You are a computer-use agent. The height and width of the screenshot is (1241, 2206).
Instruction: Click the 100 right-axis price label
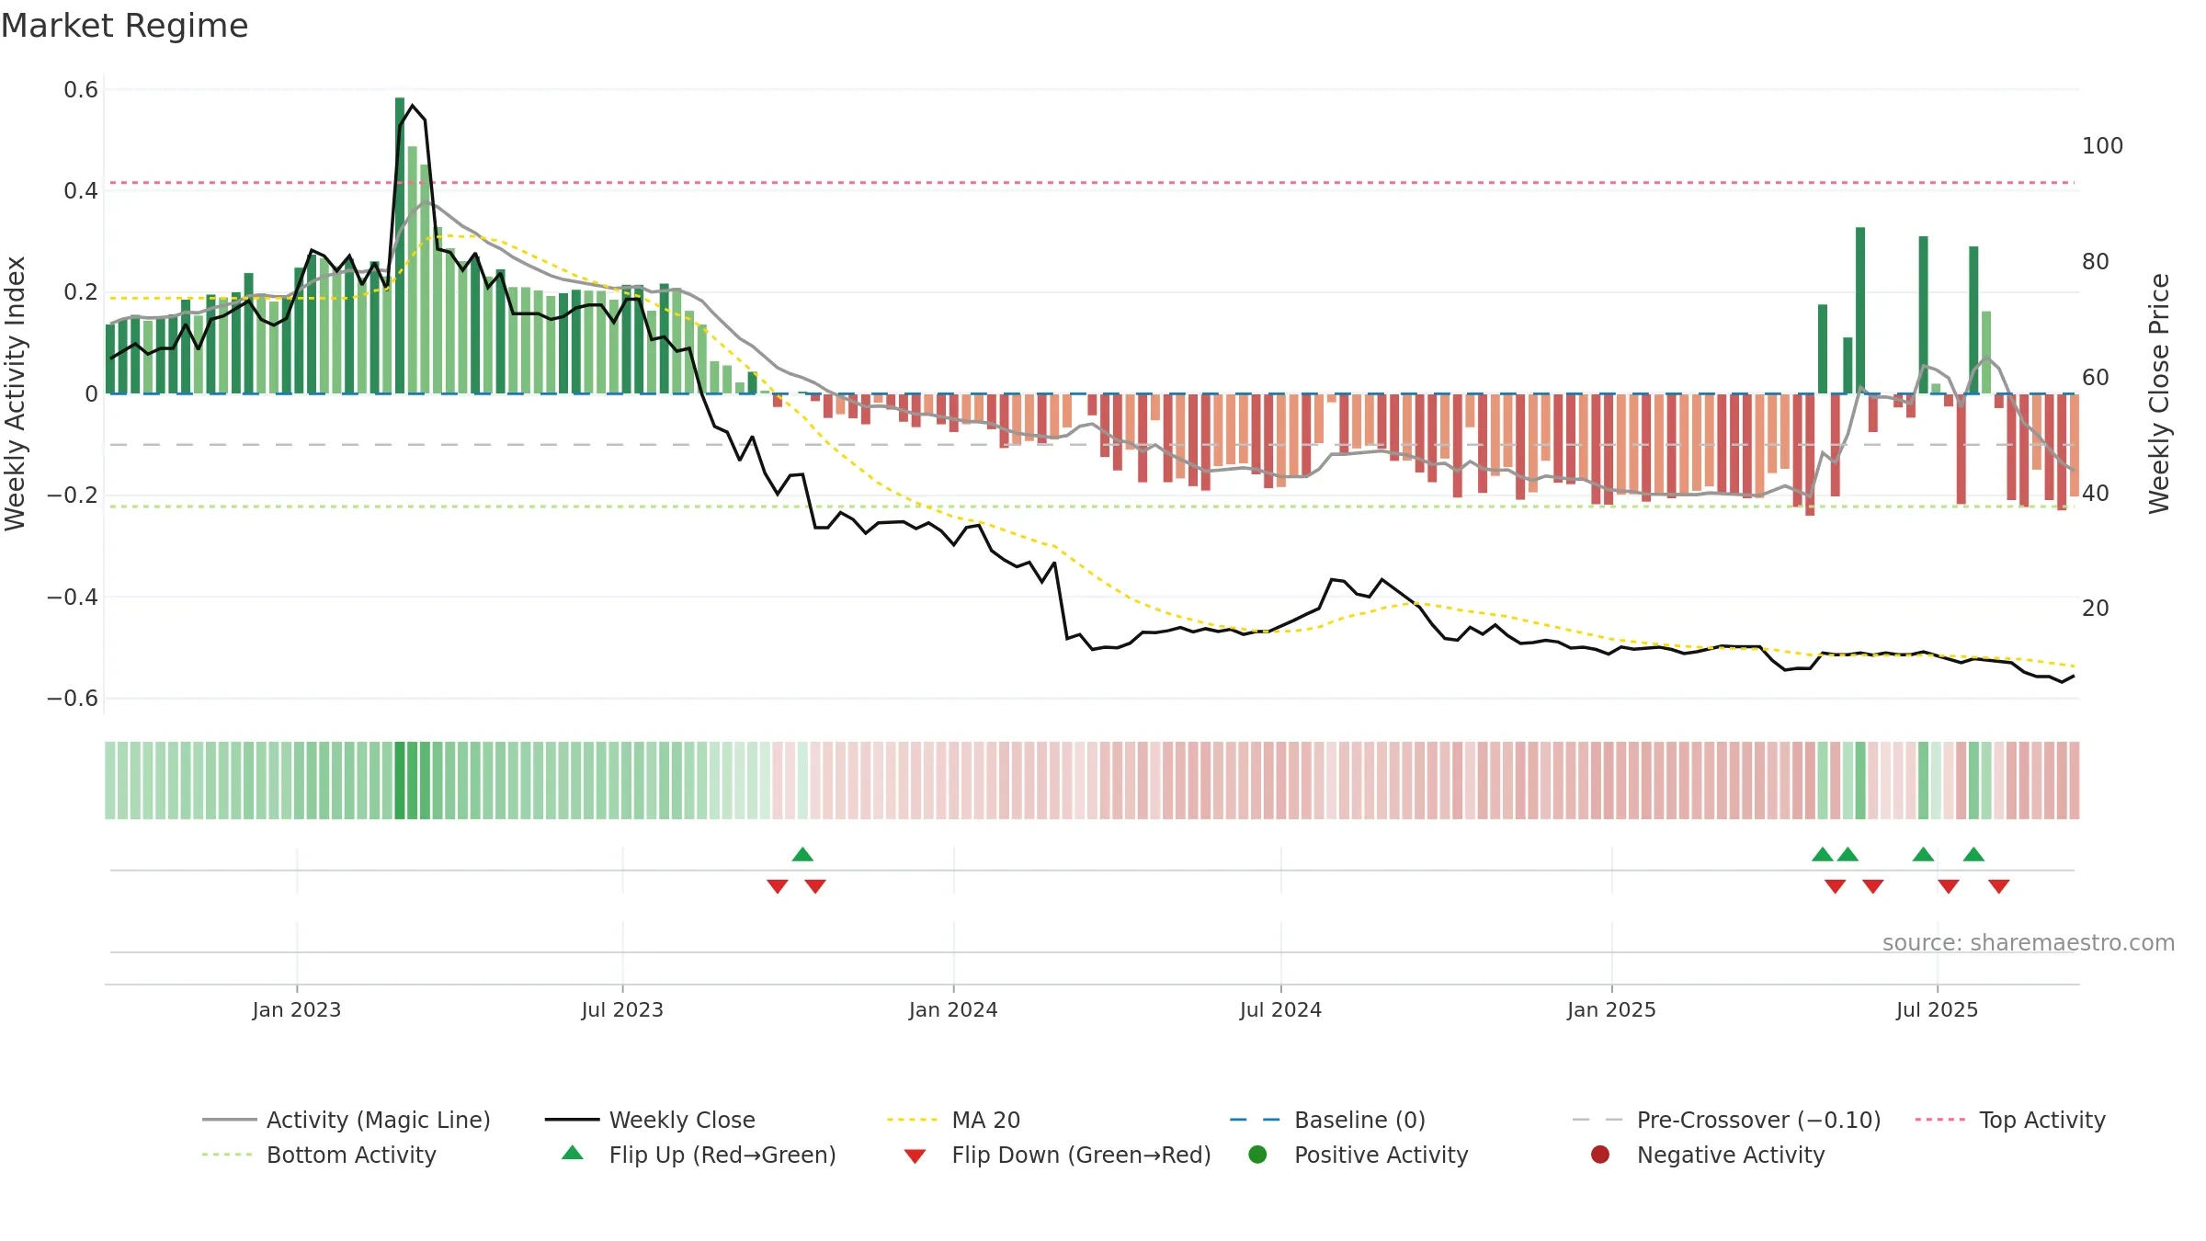click(2102, 146)
